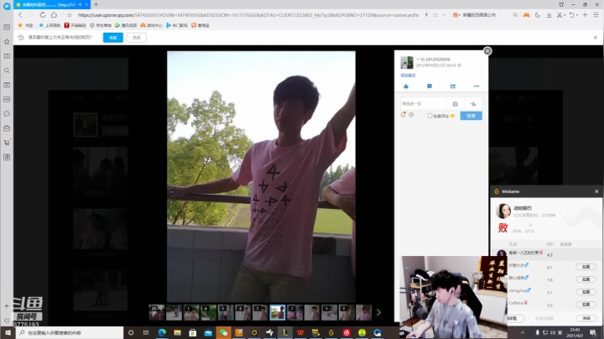Show hidden system tray icons
The width and height of the screenshot is (604, 339).
[x=523, y=332]
